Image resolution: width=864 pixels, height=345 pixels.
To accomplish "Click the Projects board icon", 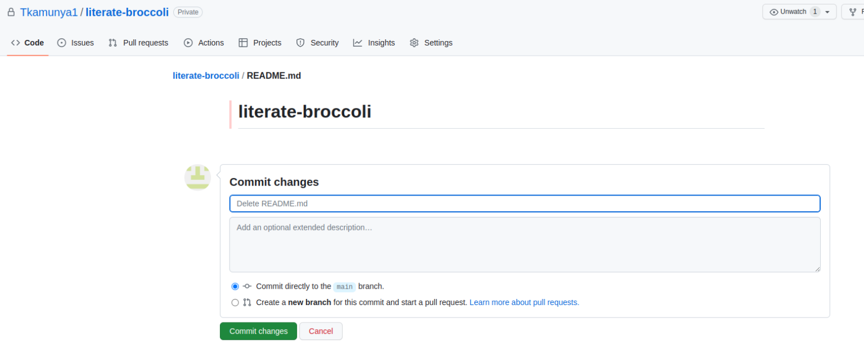I will 244,43.
